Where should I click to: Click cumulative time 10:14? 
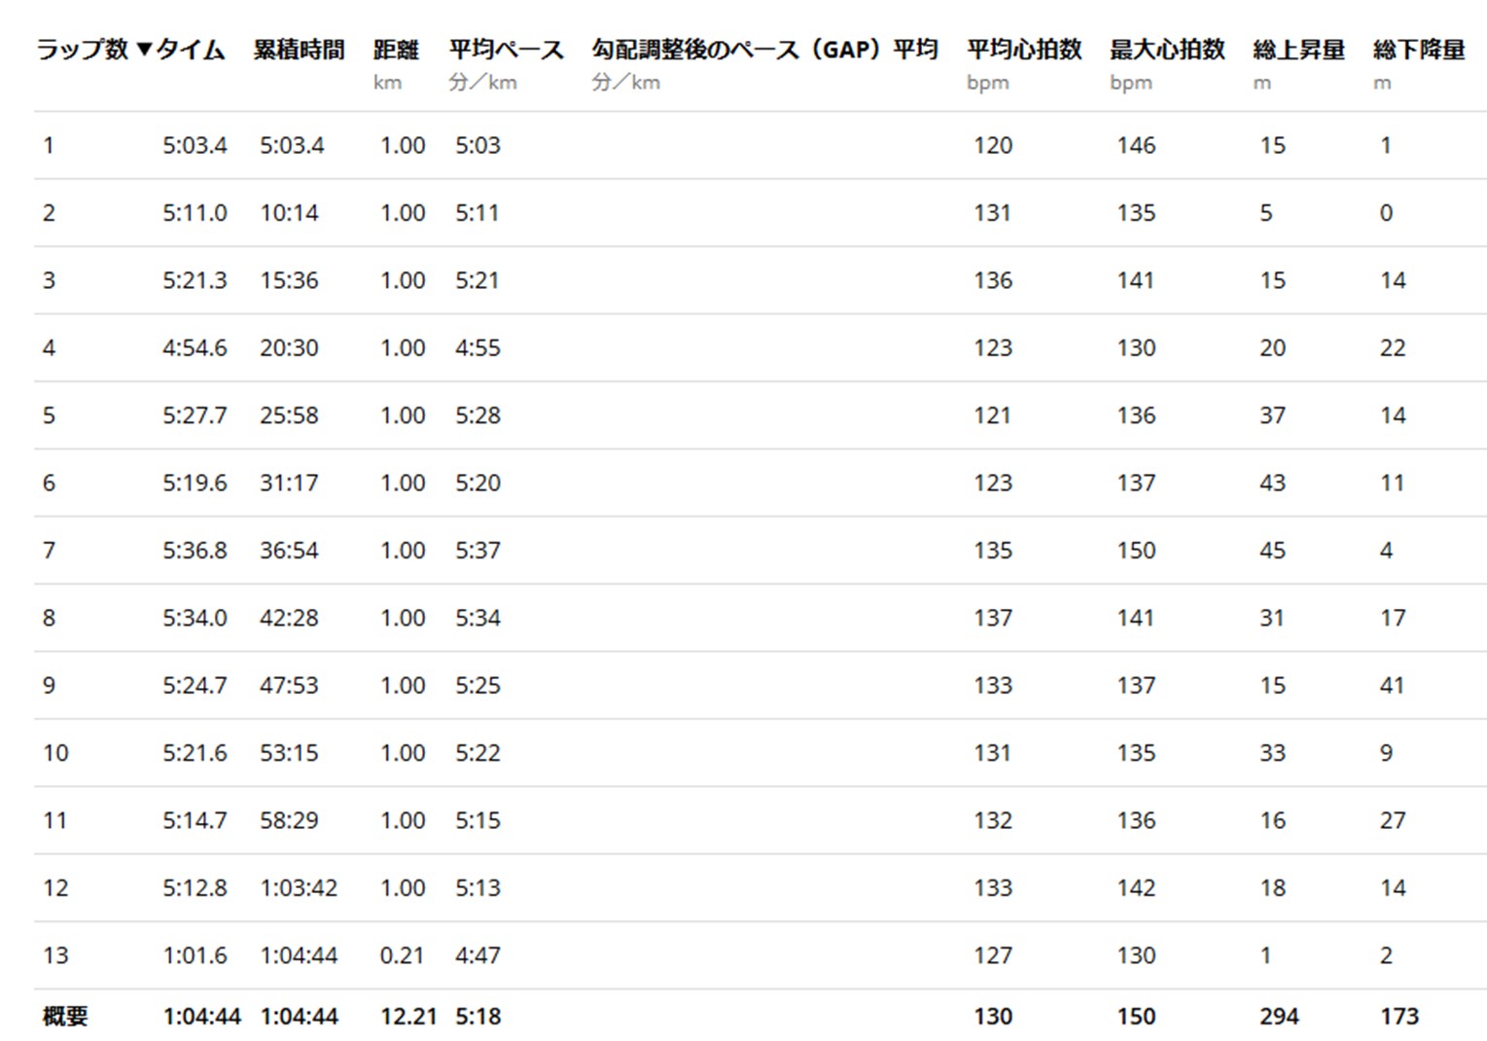coord(289,213)
